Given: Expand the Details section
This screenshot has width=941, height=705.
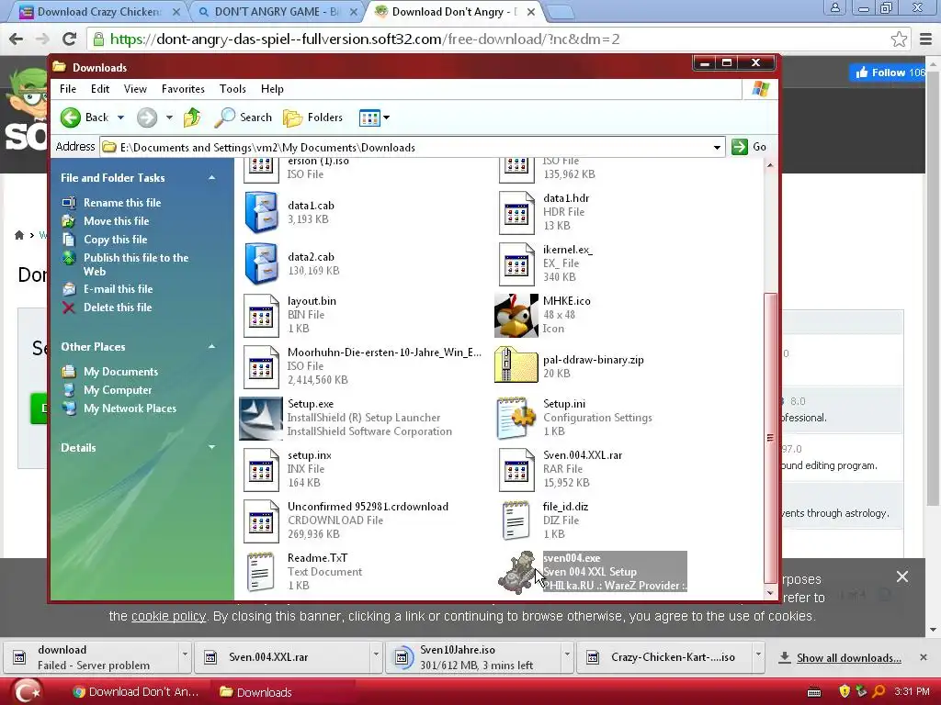Looking at the screenshot, I should (212, 447).
